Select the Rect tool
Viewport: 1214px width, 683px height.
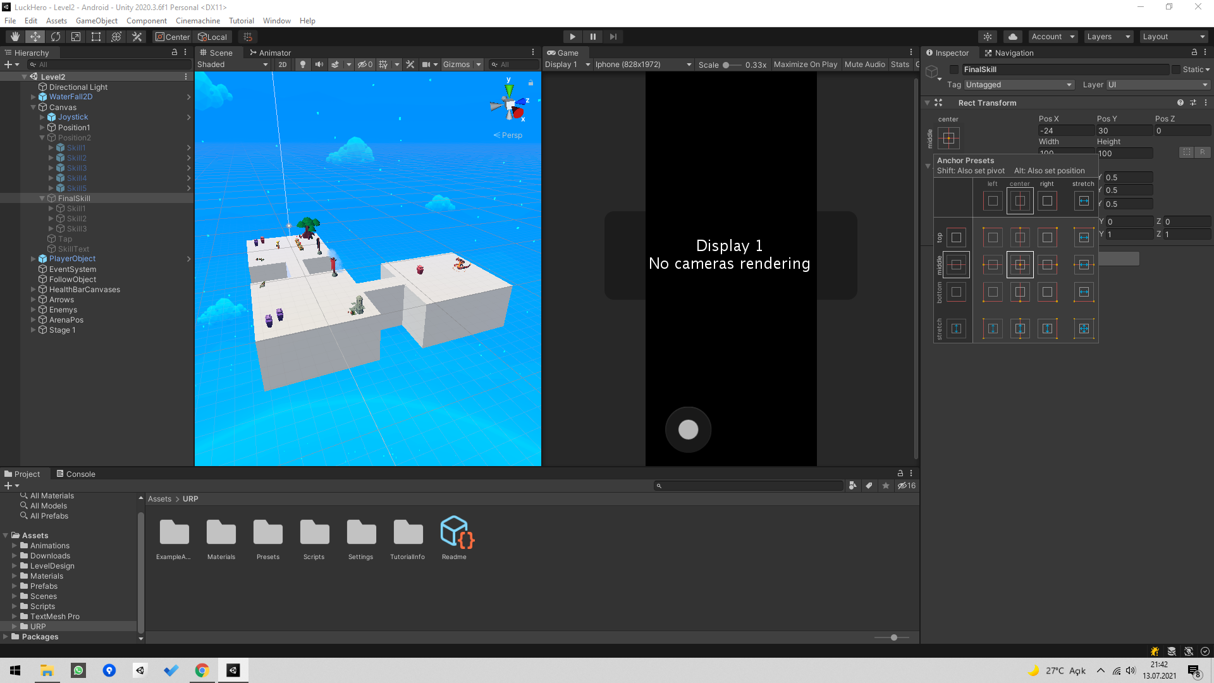pos(96,37)
